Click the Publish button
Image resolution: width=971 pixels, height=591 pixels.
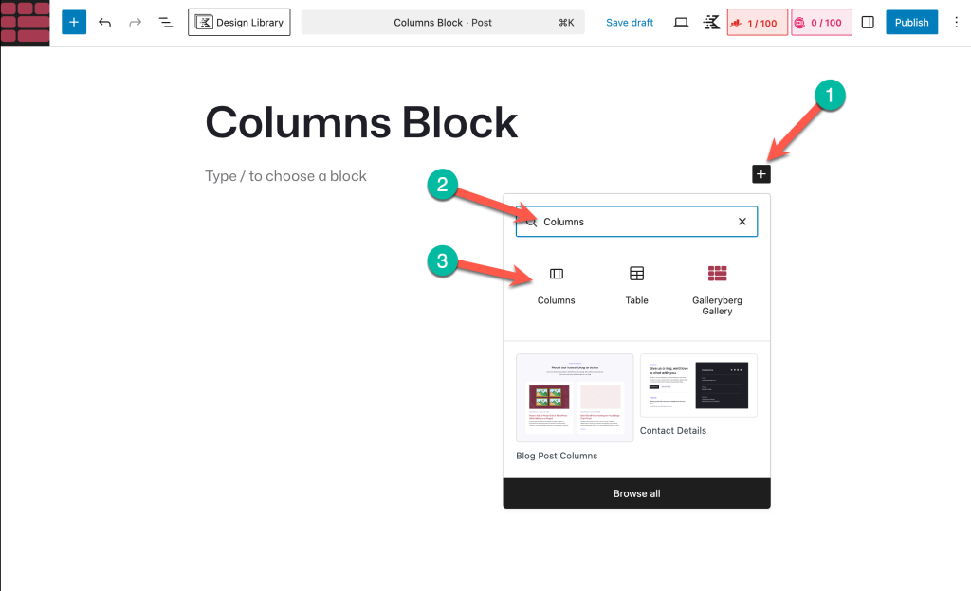(x=911, y=22)
